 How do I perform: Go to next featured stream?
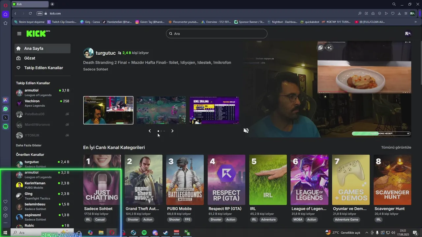pyautogui.click(x=172, y=131)
